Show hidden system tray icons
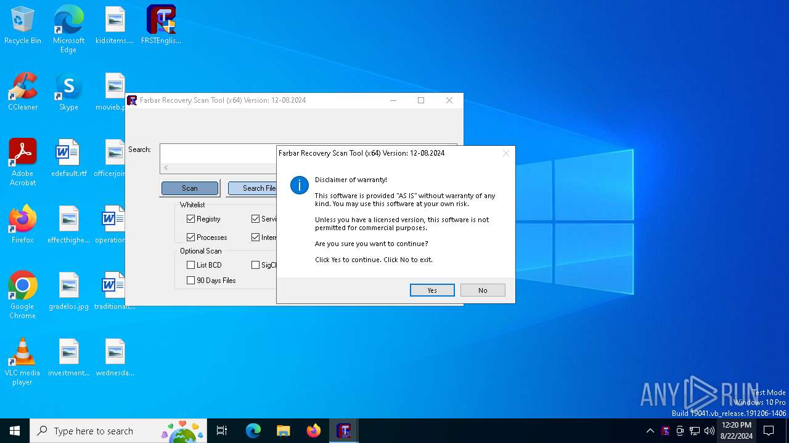 [650, 431]
